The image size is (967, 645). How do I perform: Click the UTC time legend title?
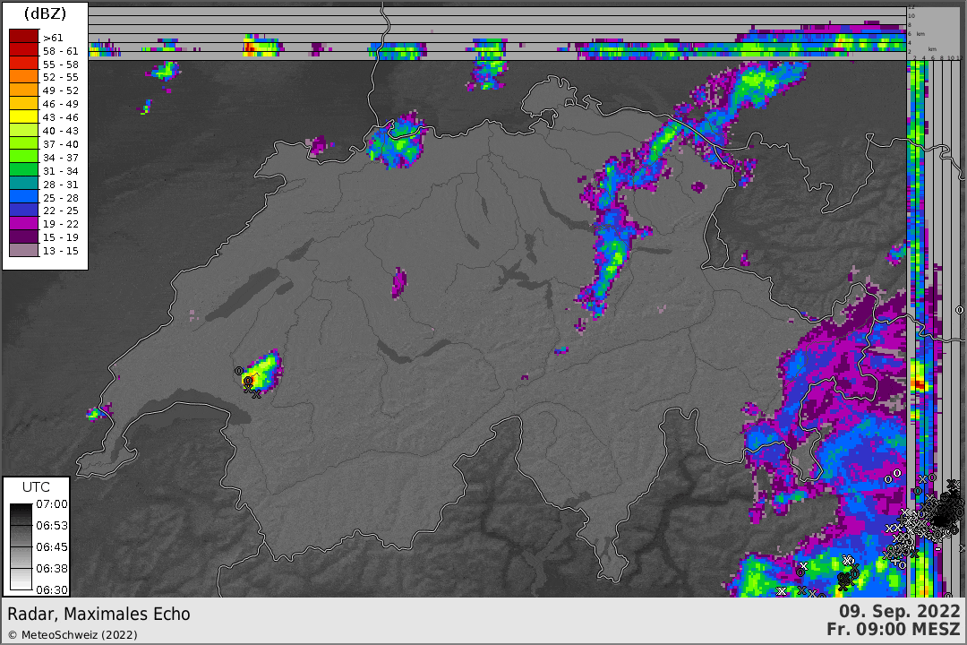click(36, 487)
